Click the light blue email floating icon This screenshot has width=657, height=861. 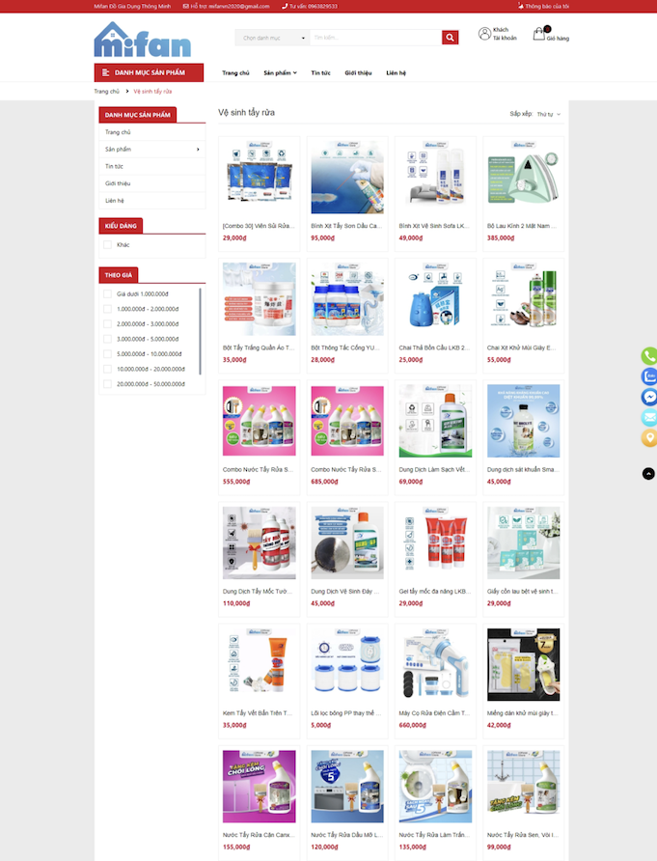649,417
